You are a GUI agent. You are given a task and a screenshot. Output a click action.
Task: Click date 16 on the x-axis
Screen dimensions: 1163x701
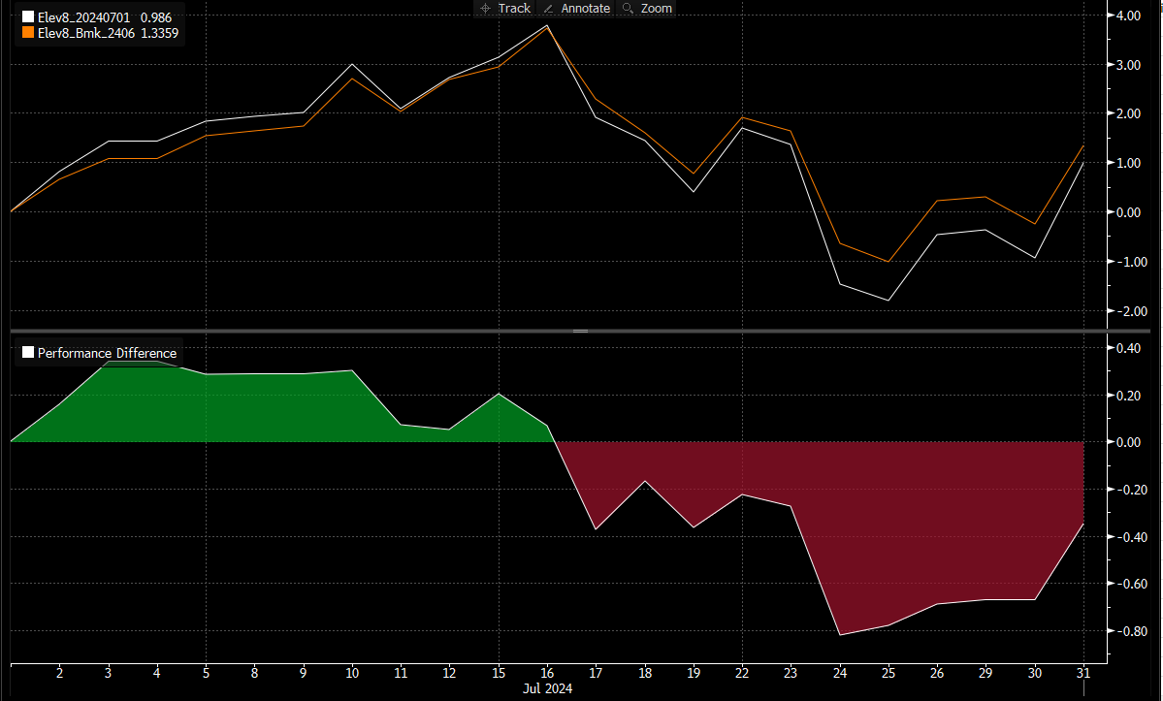[x=547, y=673]
